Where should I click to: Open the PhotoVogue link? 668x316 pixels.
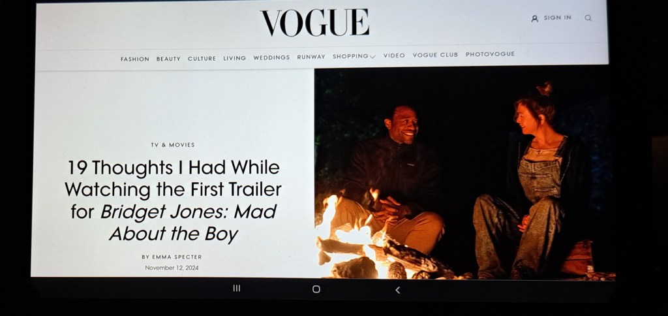pos(490,54)
